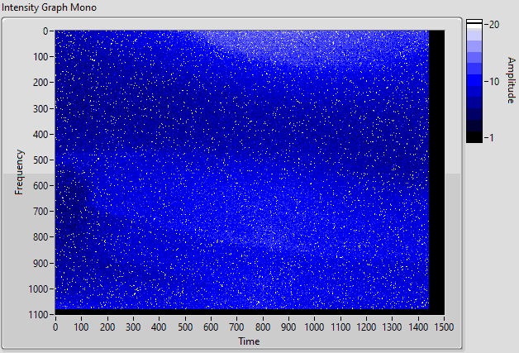
Task: Click Time axis value 1400
Action: [418, 327]
